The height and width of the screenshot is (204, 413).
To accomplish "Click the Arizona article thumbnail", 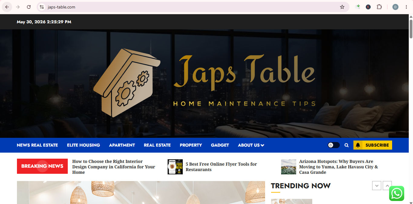I will (x=289, y=167).
